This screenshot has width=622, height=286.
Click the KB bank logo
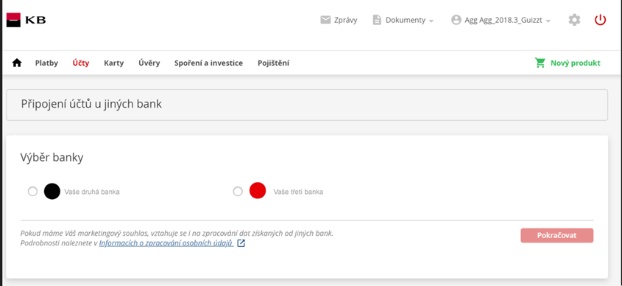[x=26, y=20]
